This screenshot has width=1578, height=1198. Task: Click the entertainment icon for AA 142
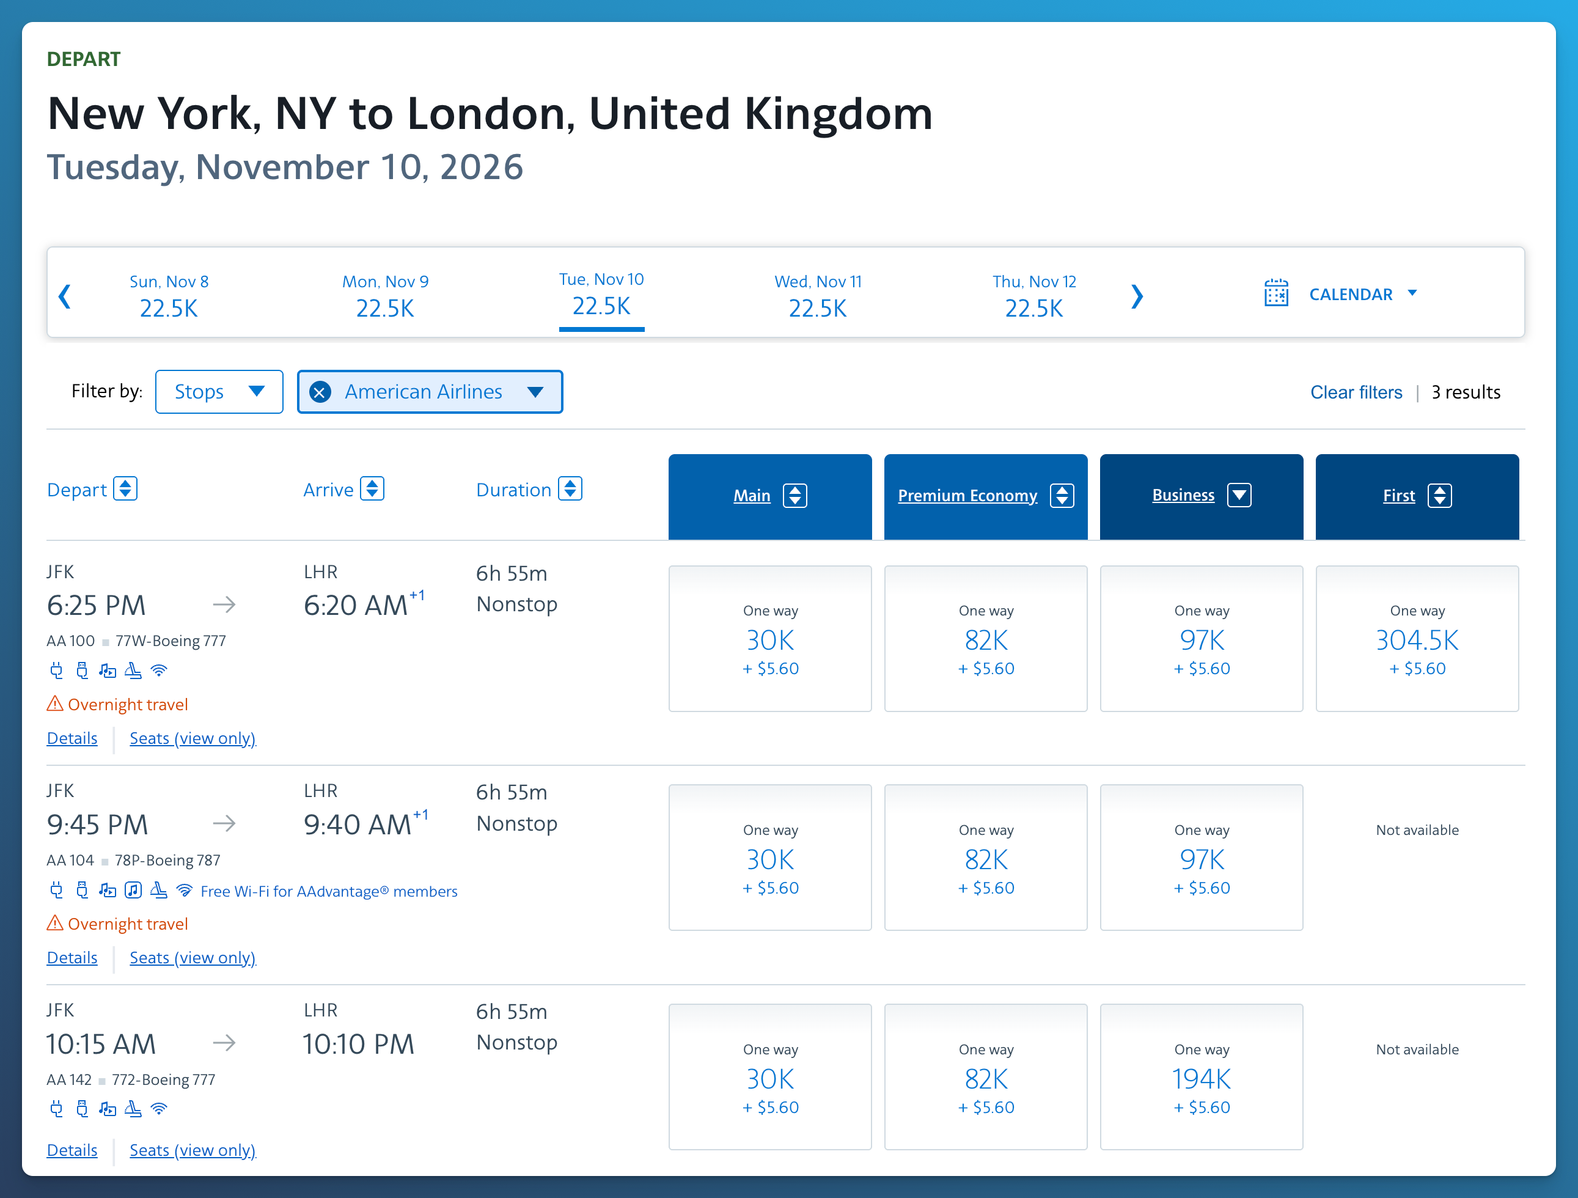(x=108, y=1109)
